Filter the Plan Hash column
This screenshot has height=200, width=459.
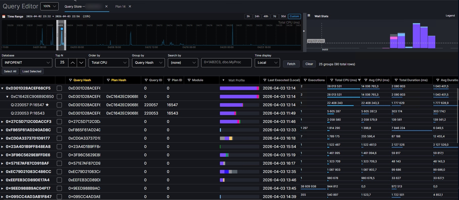tap(108, 80)
